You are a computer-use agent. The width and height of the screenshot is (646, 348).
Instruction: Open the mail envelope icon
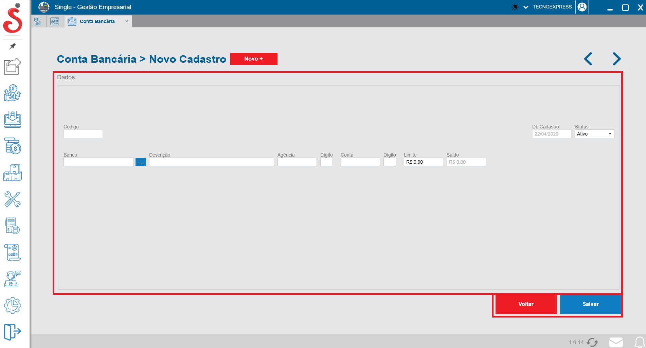click(616, 342)
